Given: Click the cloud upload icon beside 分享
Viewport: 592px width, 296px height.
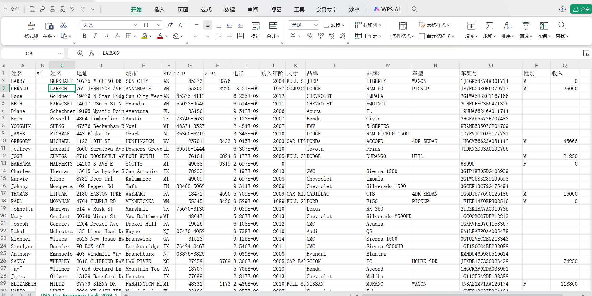Looking at the screenshot, I should pos(563,9).
